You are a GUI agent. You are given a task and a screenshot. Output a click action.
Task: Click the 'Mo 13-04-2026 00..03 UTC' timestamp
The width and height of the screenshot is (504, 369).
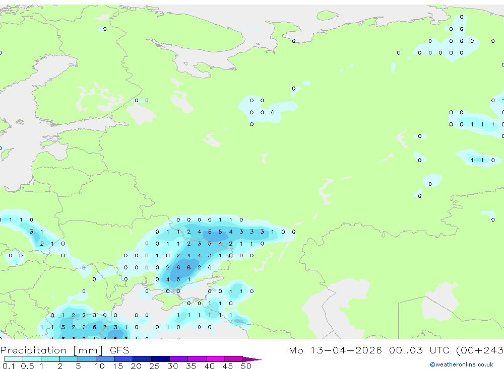[370, 350]
